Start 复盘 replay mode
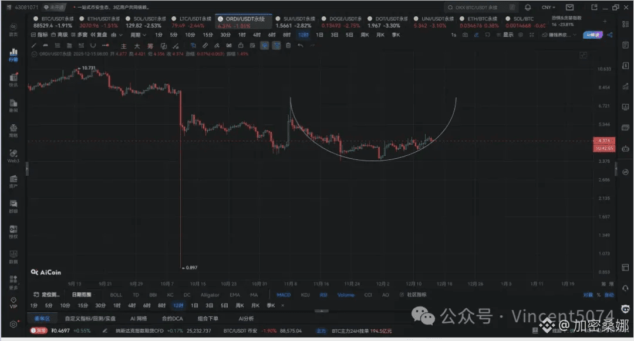Image resolution: width=634 pixels, height=341 pixels. (99, 35)
